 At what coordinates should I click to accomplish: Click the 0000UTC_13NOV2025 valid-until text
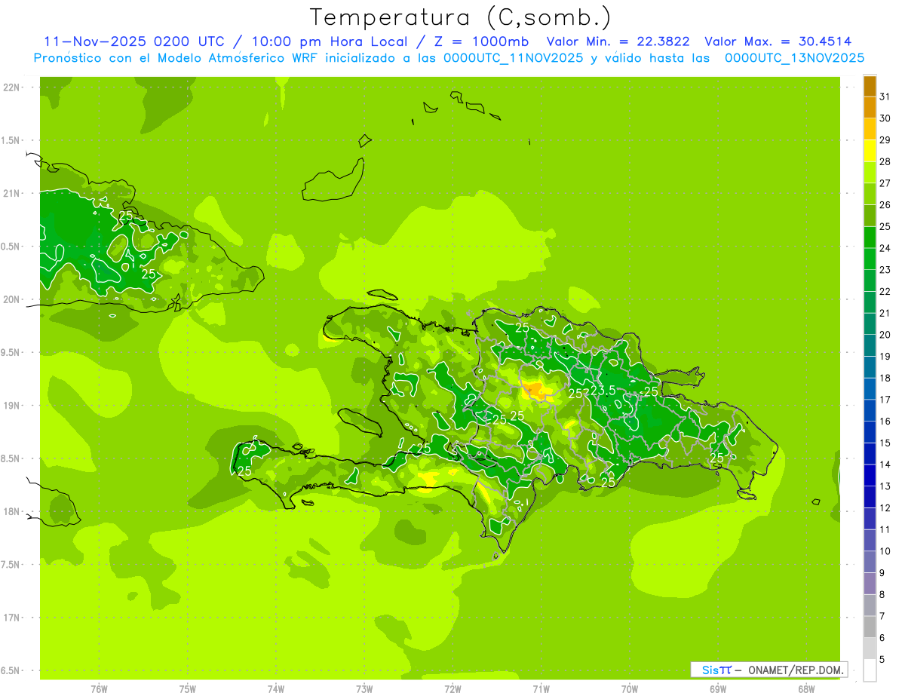tap(794, 58)
